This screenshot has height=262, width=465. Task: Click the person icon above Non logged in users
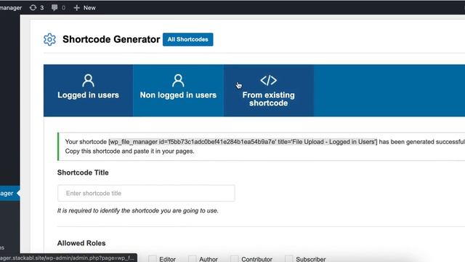(178, 81)
